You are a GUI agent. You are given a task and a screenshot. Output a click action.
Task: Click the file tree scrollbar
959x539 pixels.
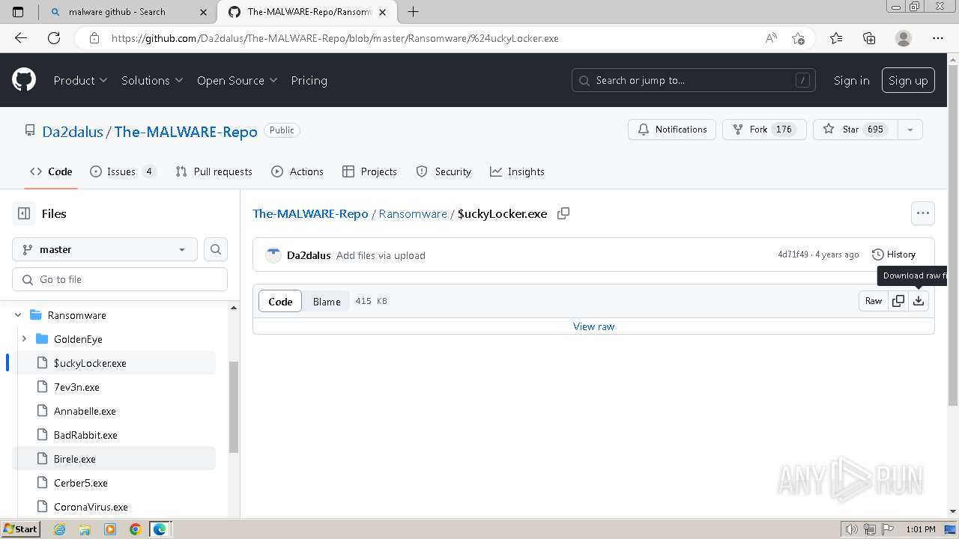coord(233,406)
